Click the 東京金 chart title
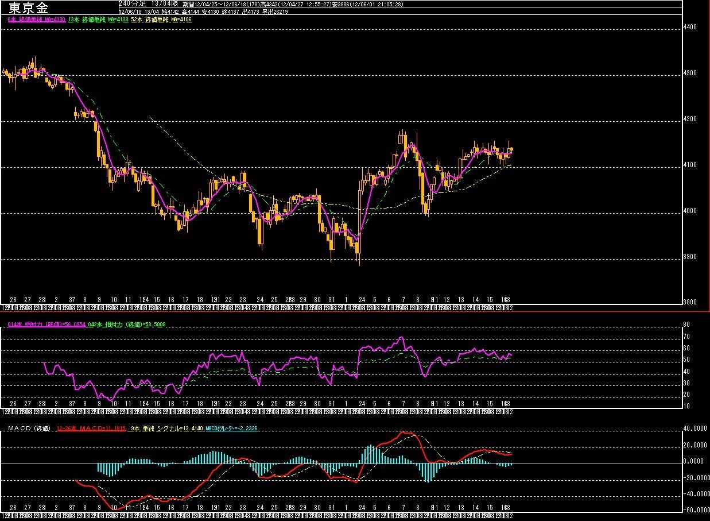710x521 pixels. coord(29,7)
